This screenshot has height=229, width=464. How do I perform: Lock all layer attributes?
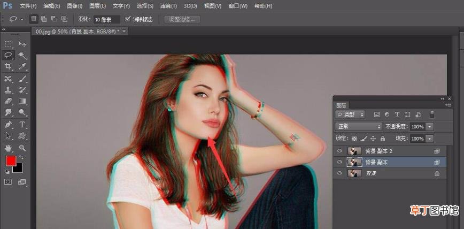coord(383,139)
